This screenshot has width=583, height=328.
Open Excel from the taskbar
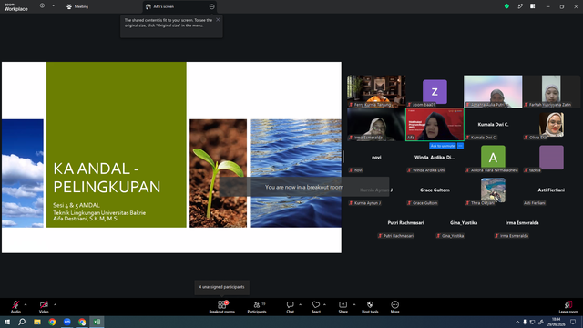coord(97,322)
